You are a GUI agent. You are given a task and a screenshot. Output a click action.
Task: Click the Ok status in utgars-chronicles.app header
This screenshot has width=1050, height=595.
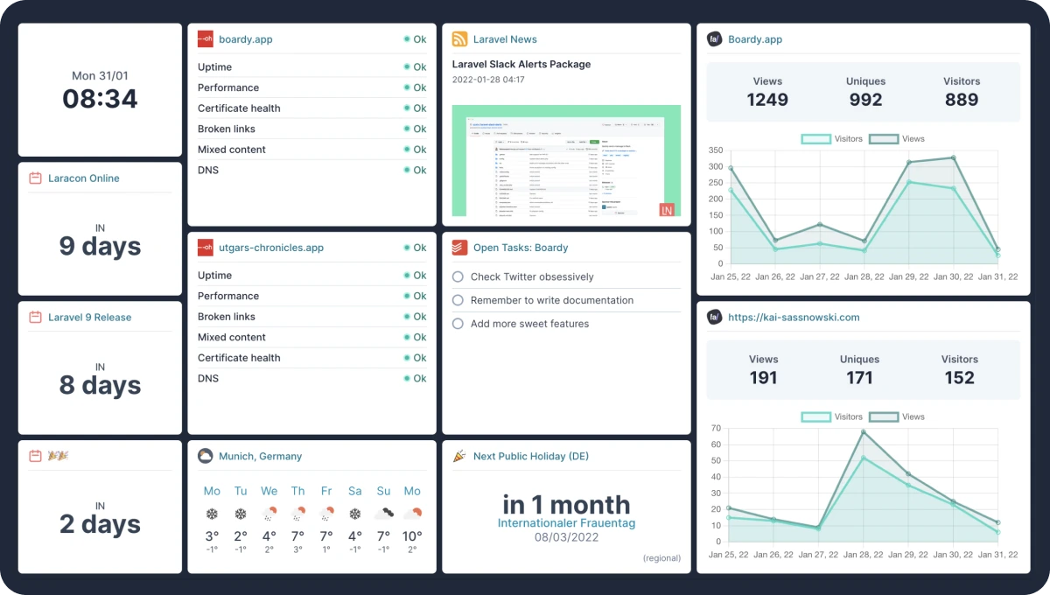415,248
